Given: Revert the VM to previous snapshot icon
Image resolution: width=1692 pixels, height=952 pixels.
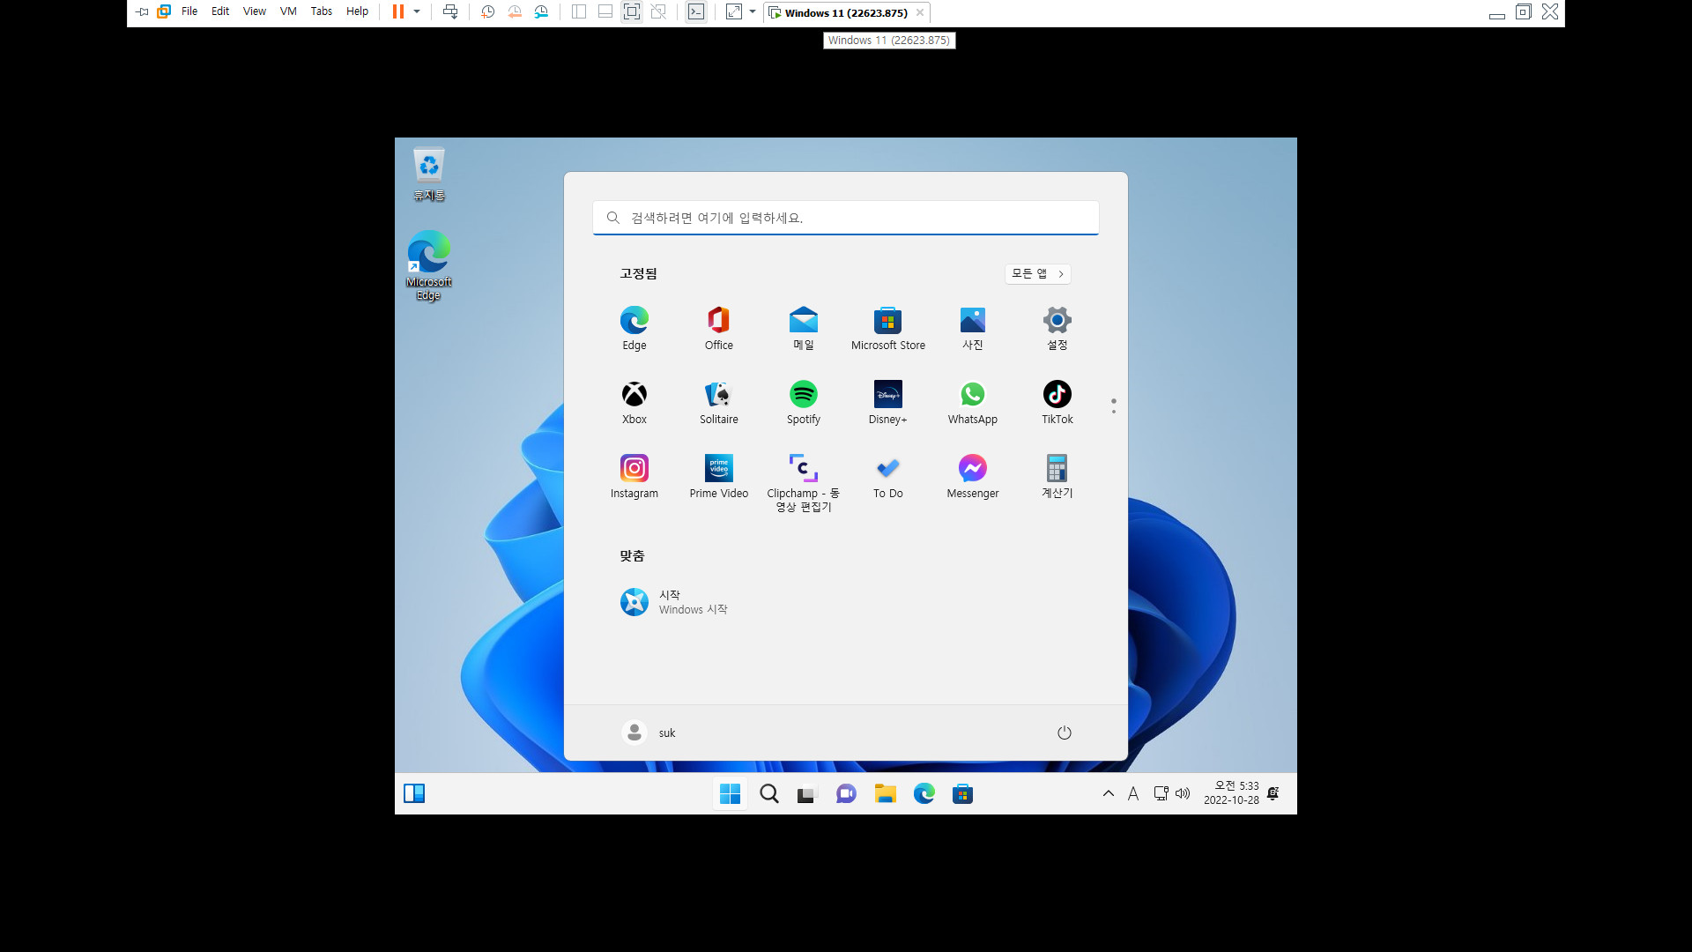Looking at the screenshot, I should [x=515, y=11].
